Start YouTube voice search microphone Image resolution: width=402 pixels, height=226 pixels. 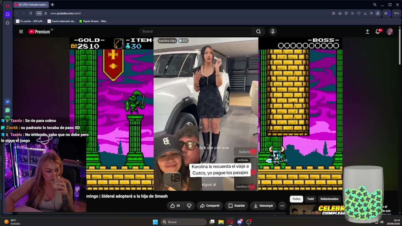273,31
